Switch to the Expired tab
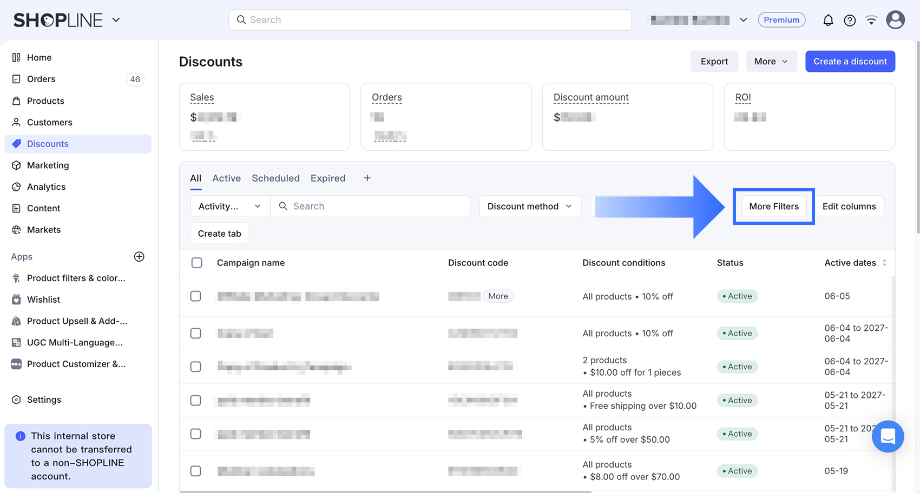The image size is (920, 493). click(x=328, y=178)
